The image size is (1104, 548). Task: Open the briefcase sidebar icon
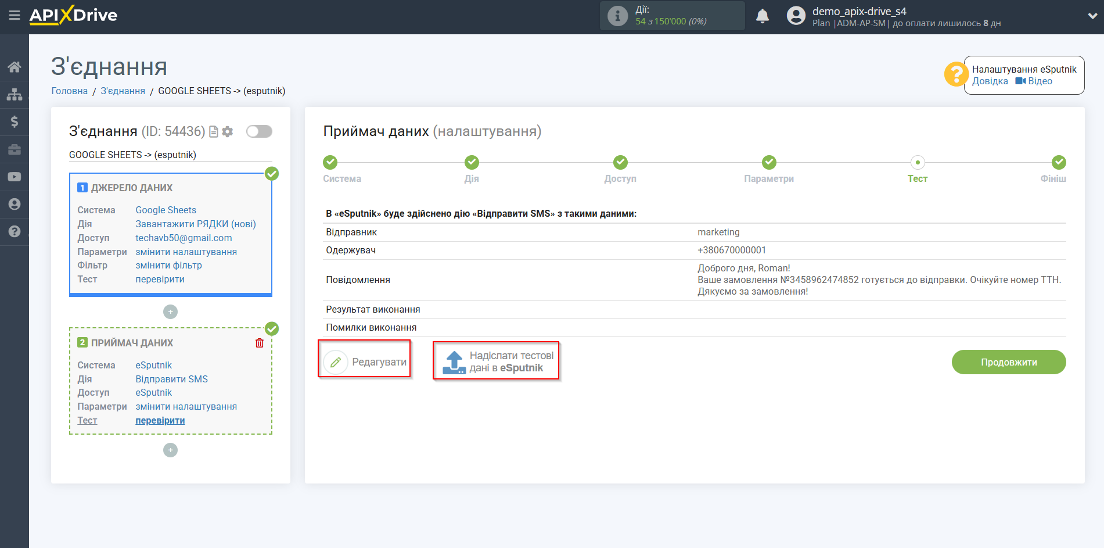(15, 149)
